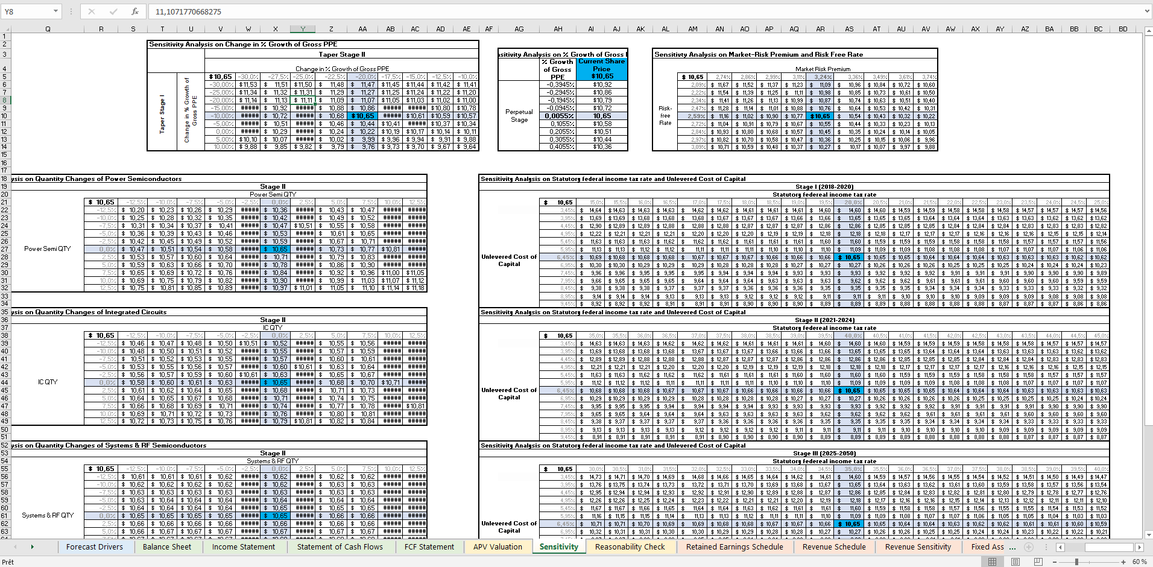
Task: Select column AG header
Action: tap(519, 28)
